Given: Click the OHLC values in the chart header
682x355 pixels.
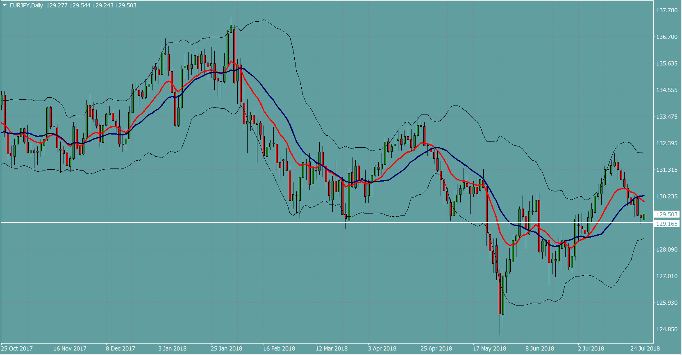Looking at the screenshot, I should 91,5.
